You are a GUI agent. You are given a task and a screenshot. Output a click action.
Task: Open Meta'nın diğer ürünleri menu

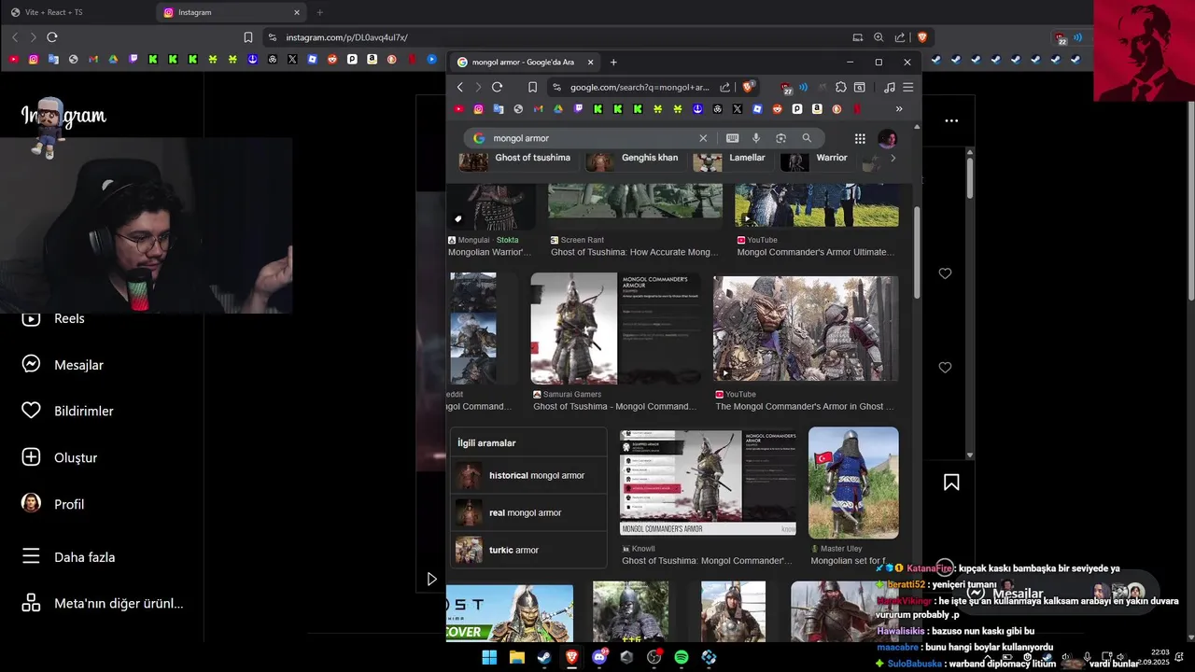pyautogui.click(x=103, y=603)
